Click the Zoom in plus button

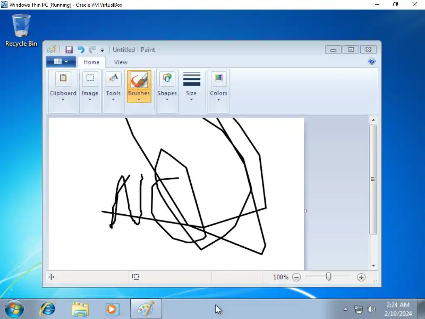click(361, 277)
